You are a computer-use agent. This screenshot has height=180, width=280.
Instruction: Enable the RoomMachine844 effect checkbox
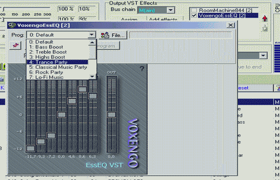(194, 10)
